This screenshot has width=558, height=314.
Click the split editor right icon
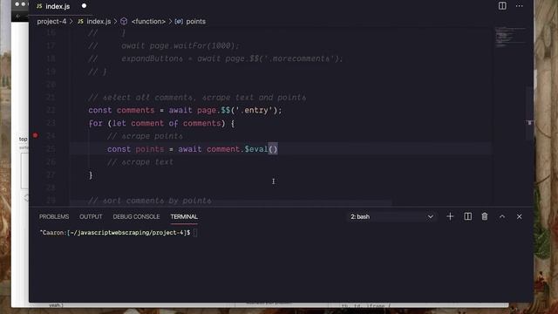tap(502, 6)
